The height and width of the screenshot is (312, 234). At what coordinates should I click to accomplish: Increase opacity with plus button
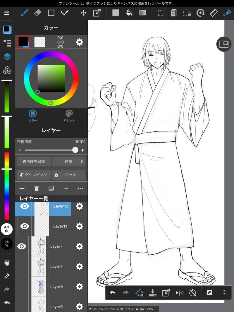(x=83, y=150)
